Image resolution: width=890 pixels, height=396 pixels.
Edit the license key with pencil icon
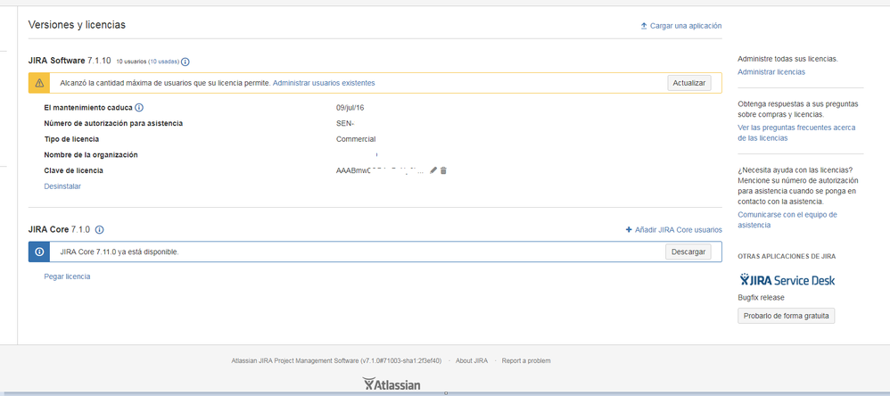pyautogui.click(x=433, y=170)
